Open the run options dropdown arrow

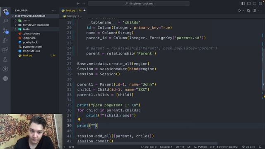pyautogui.click(x=243, y=10)
